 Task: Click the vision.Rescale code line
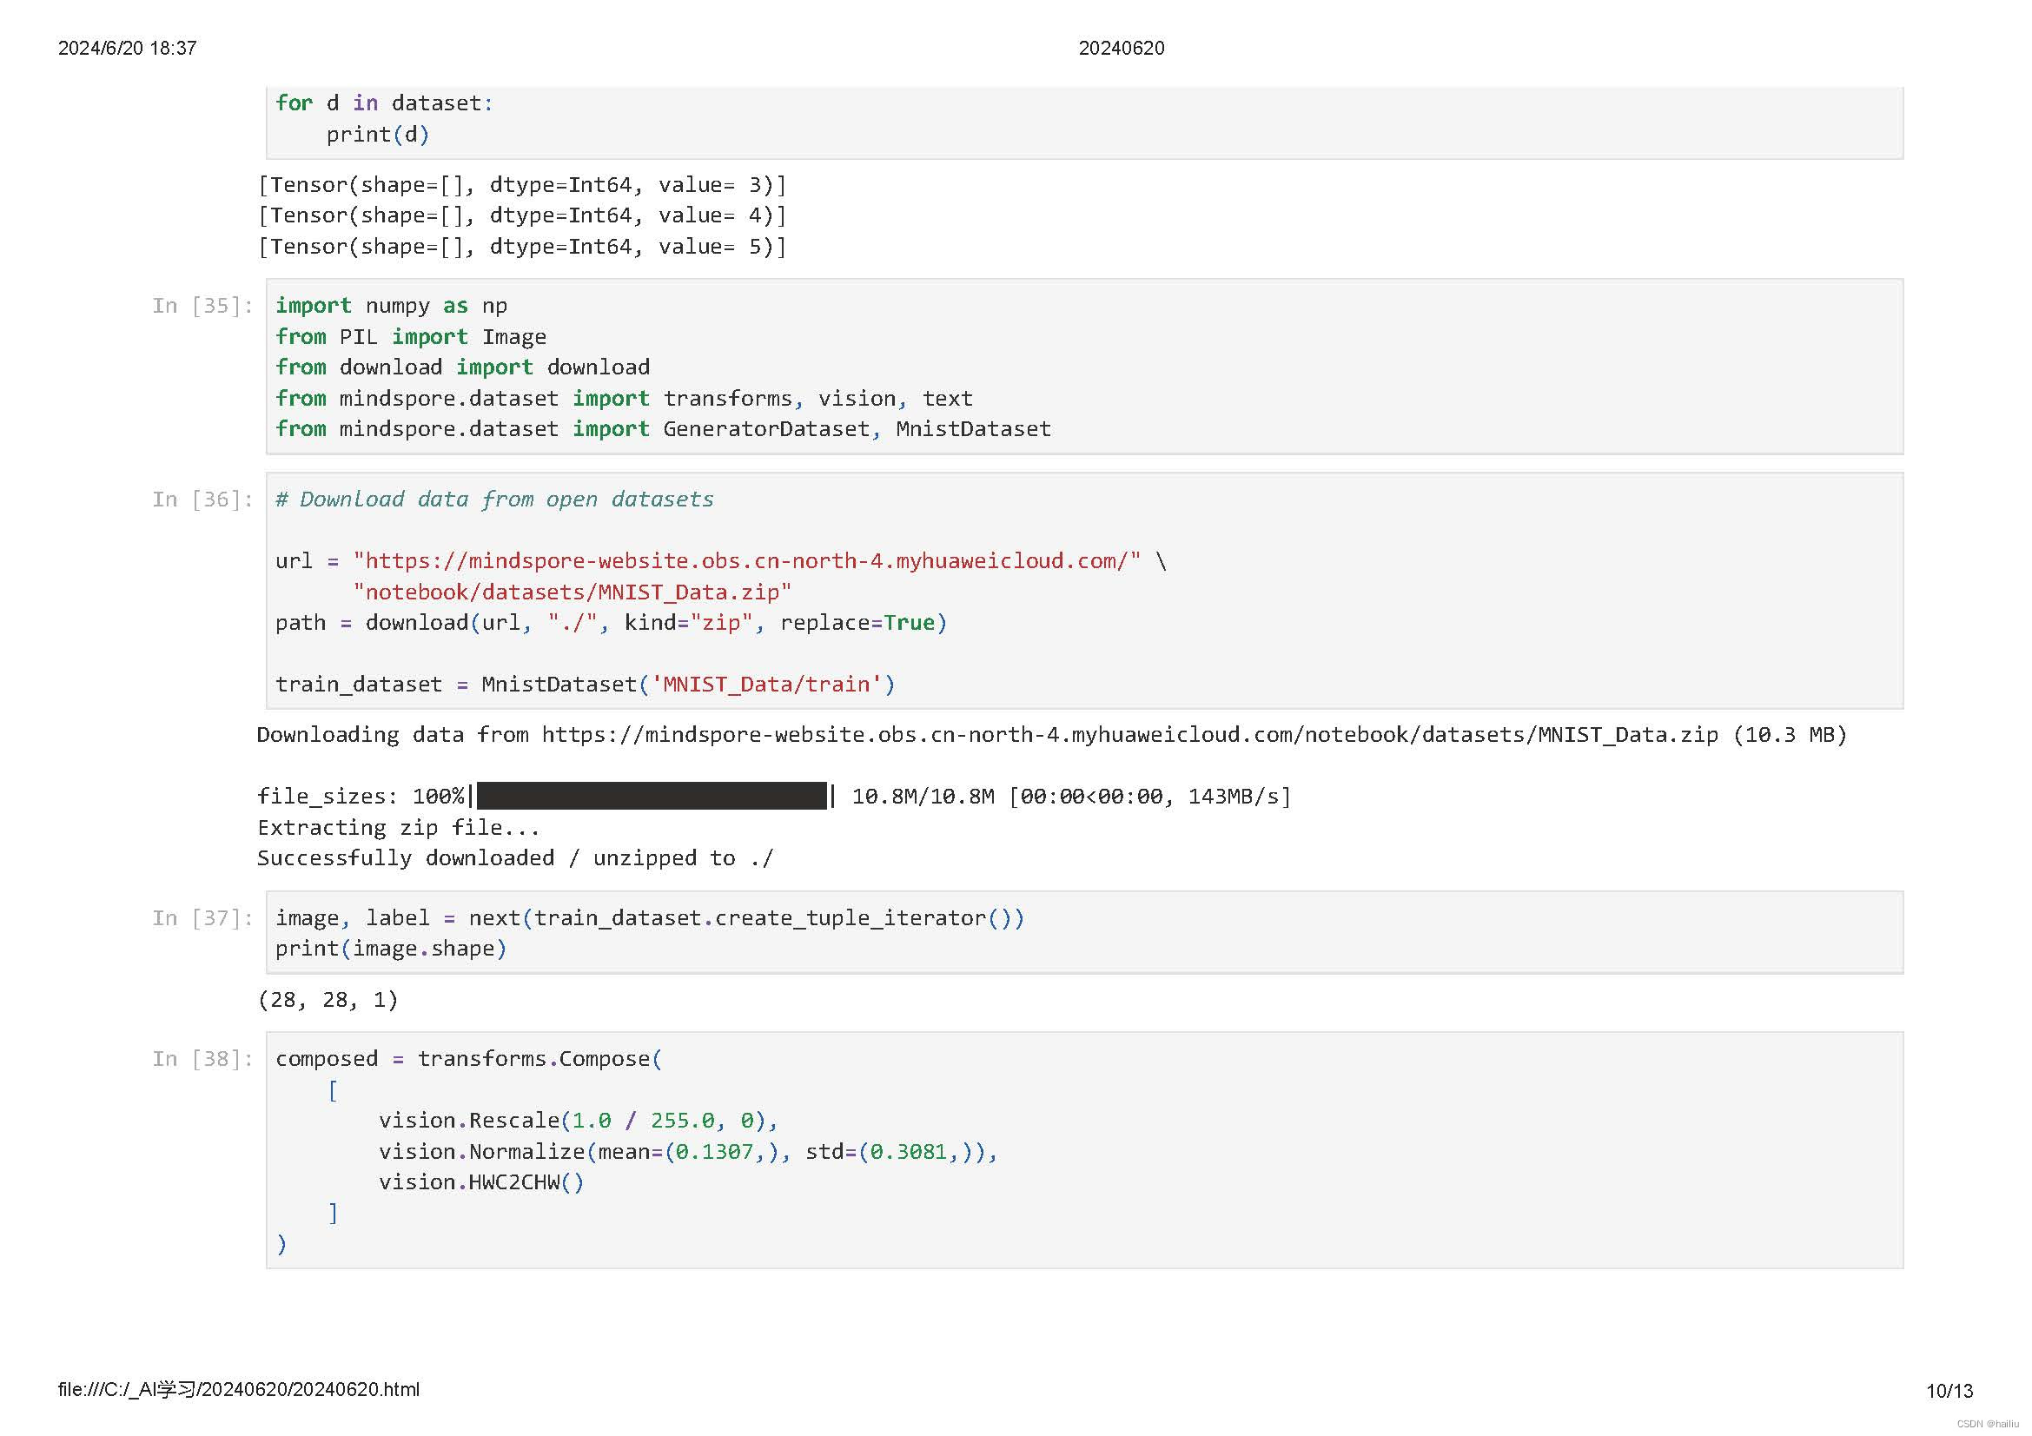pos(577,1121)
